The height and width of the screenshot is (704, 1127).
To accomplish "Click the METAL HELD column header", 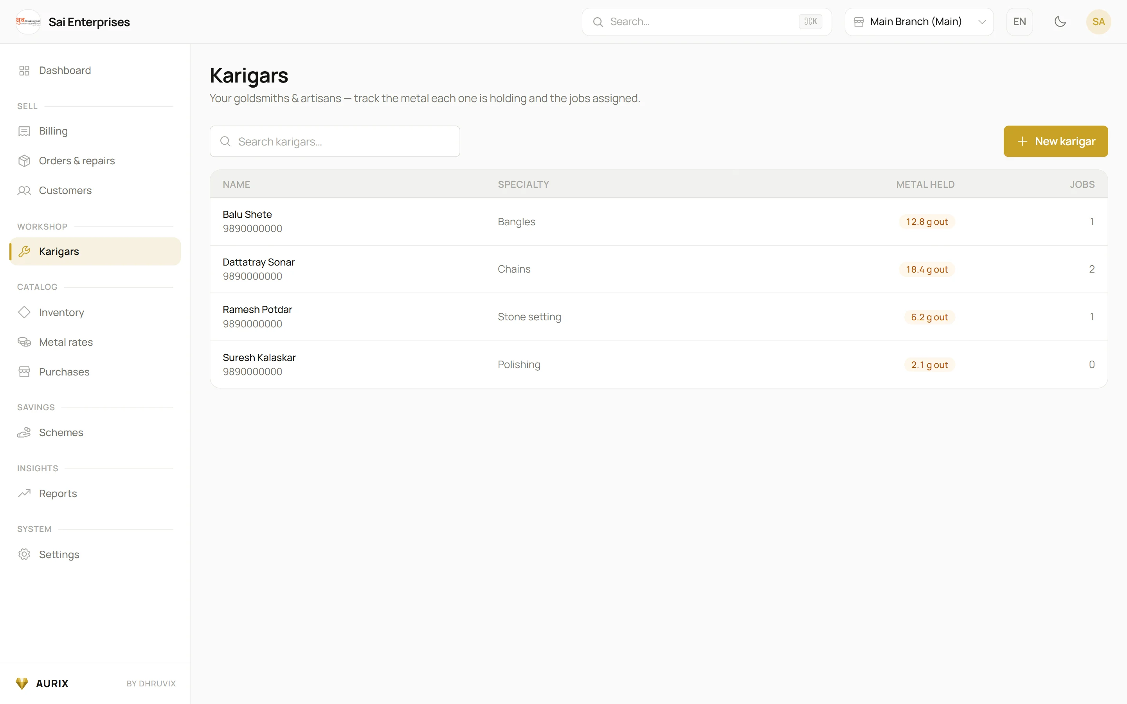I will 925,184.
